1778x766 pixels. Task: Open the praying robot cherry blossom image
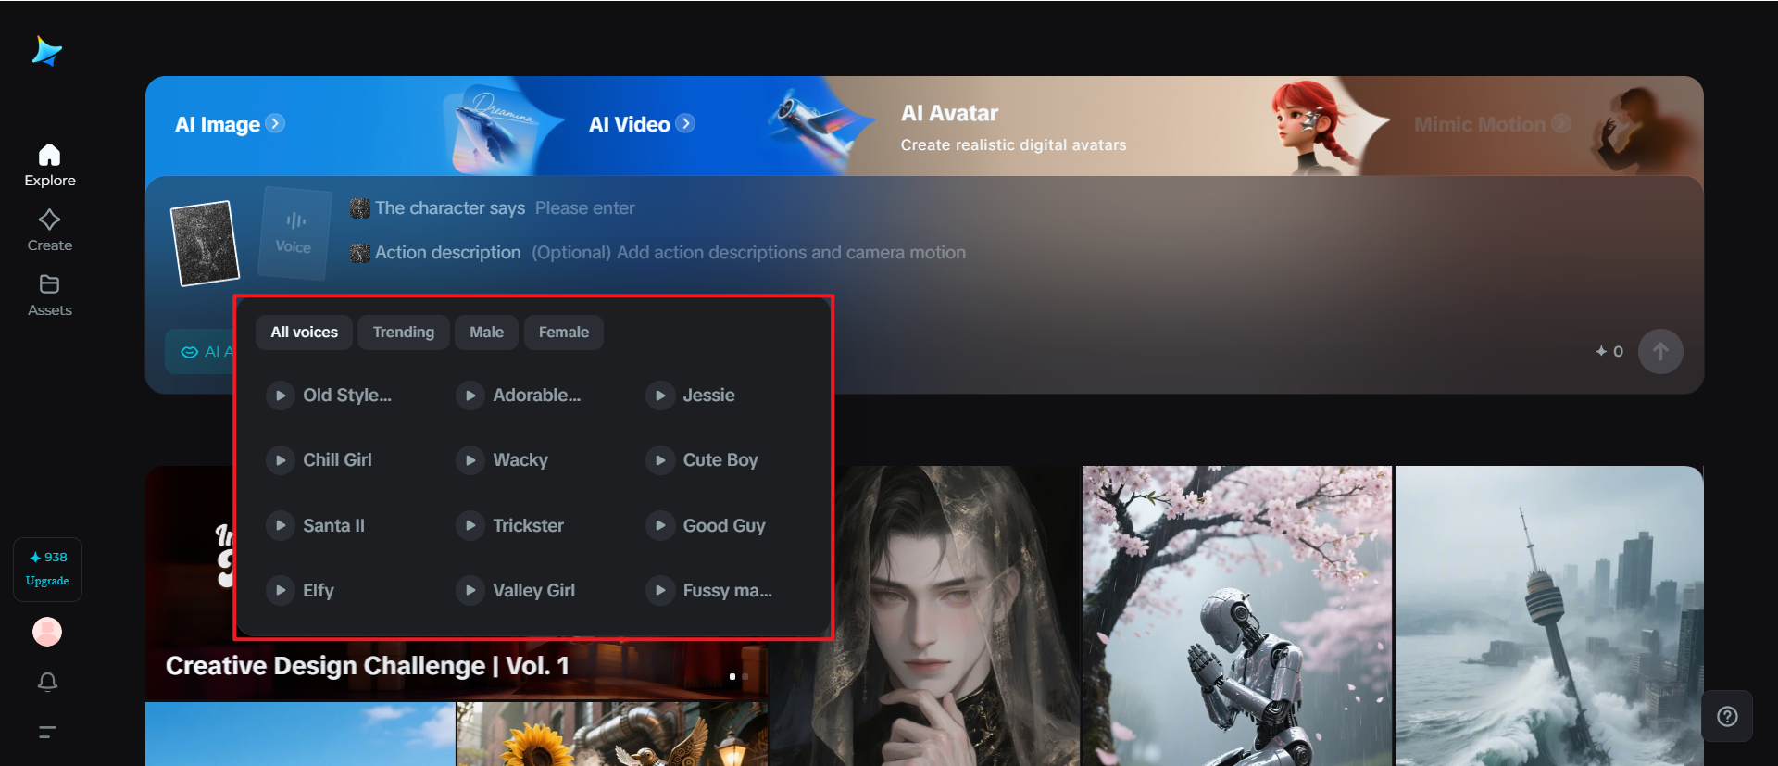click(x=1237, y=616)
